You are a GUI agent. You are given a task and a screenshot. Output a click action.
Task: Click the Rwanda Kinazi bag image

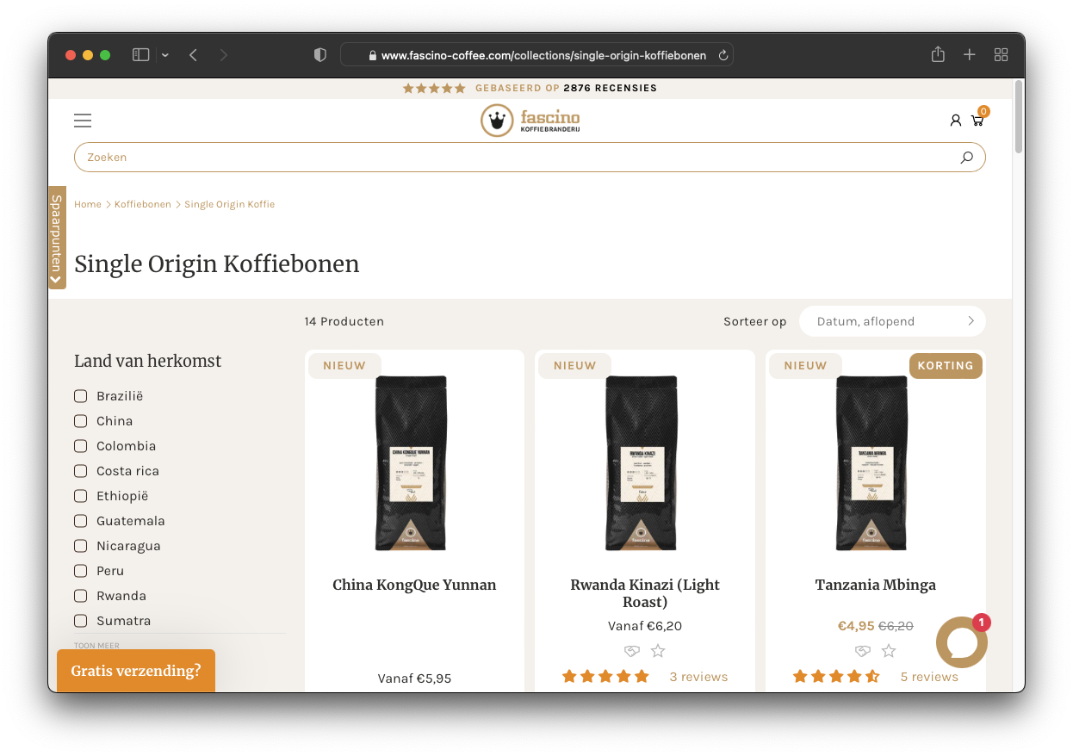point(641,463)
